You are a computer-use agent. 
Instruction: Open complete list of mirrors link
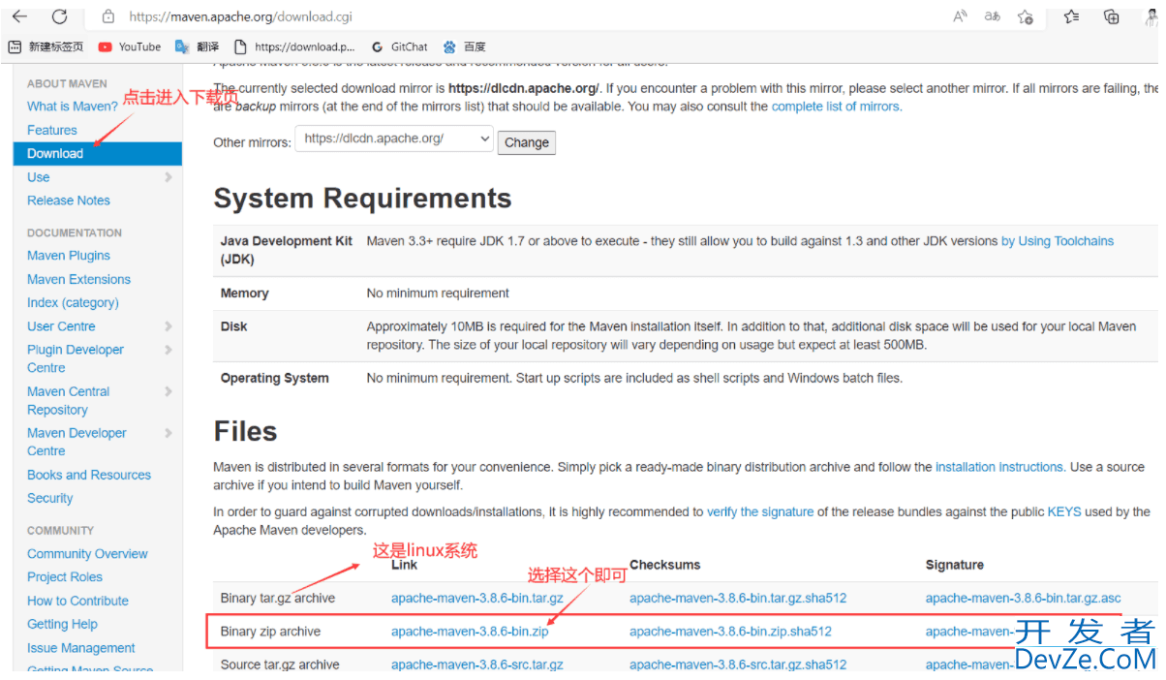(x=837, y=107)
